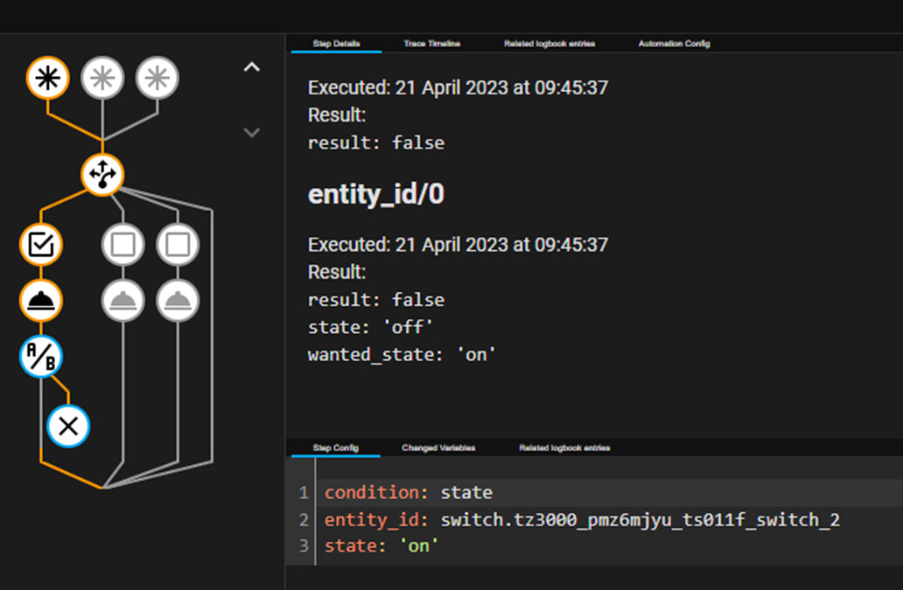Click the rightmost branch condition square node
Viewport: 903px width, 590px height.
coord(177,245)
